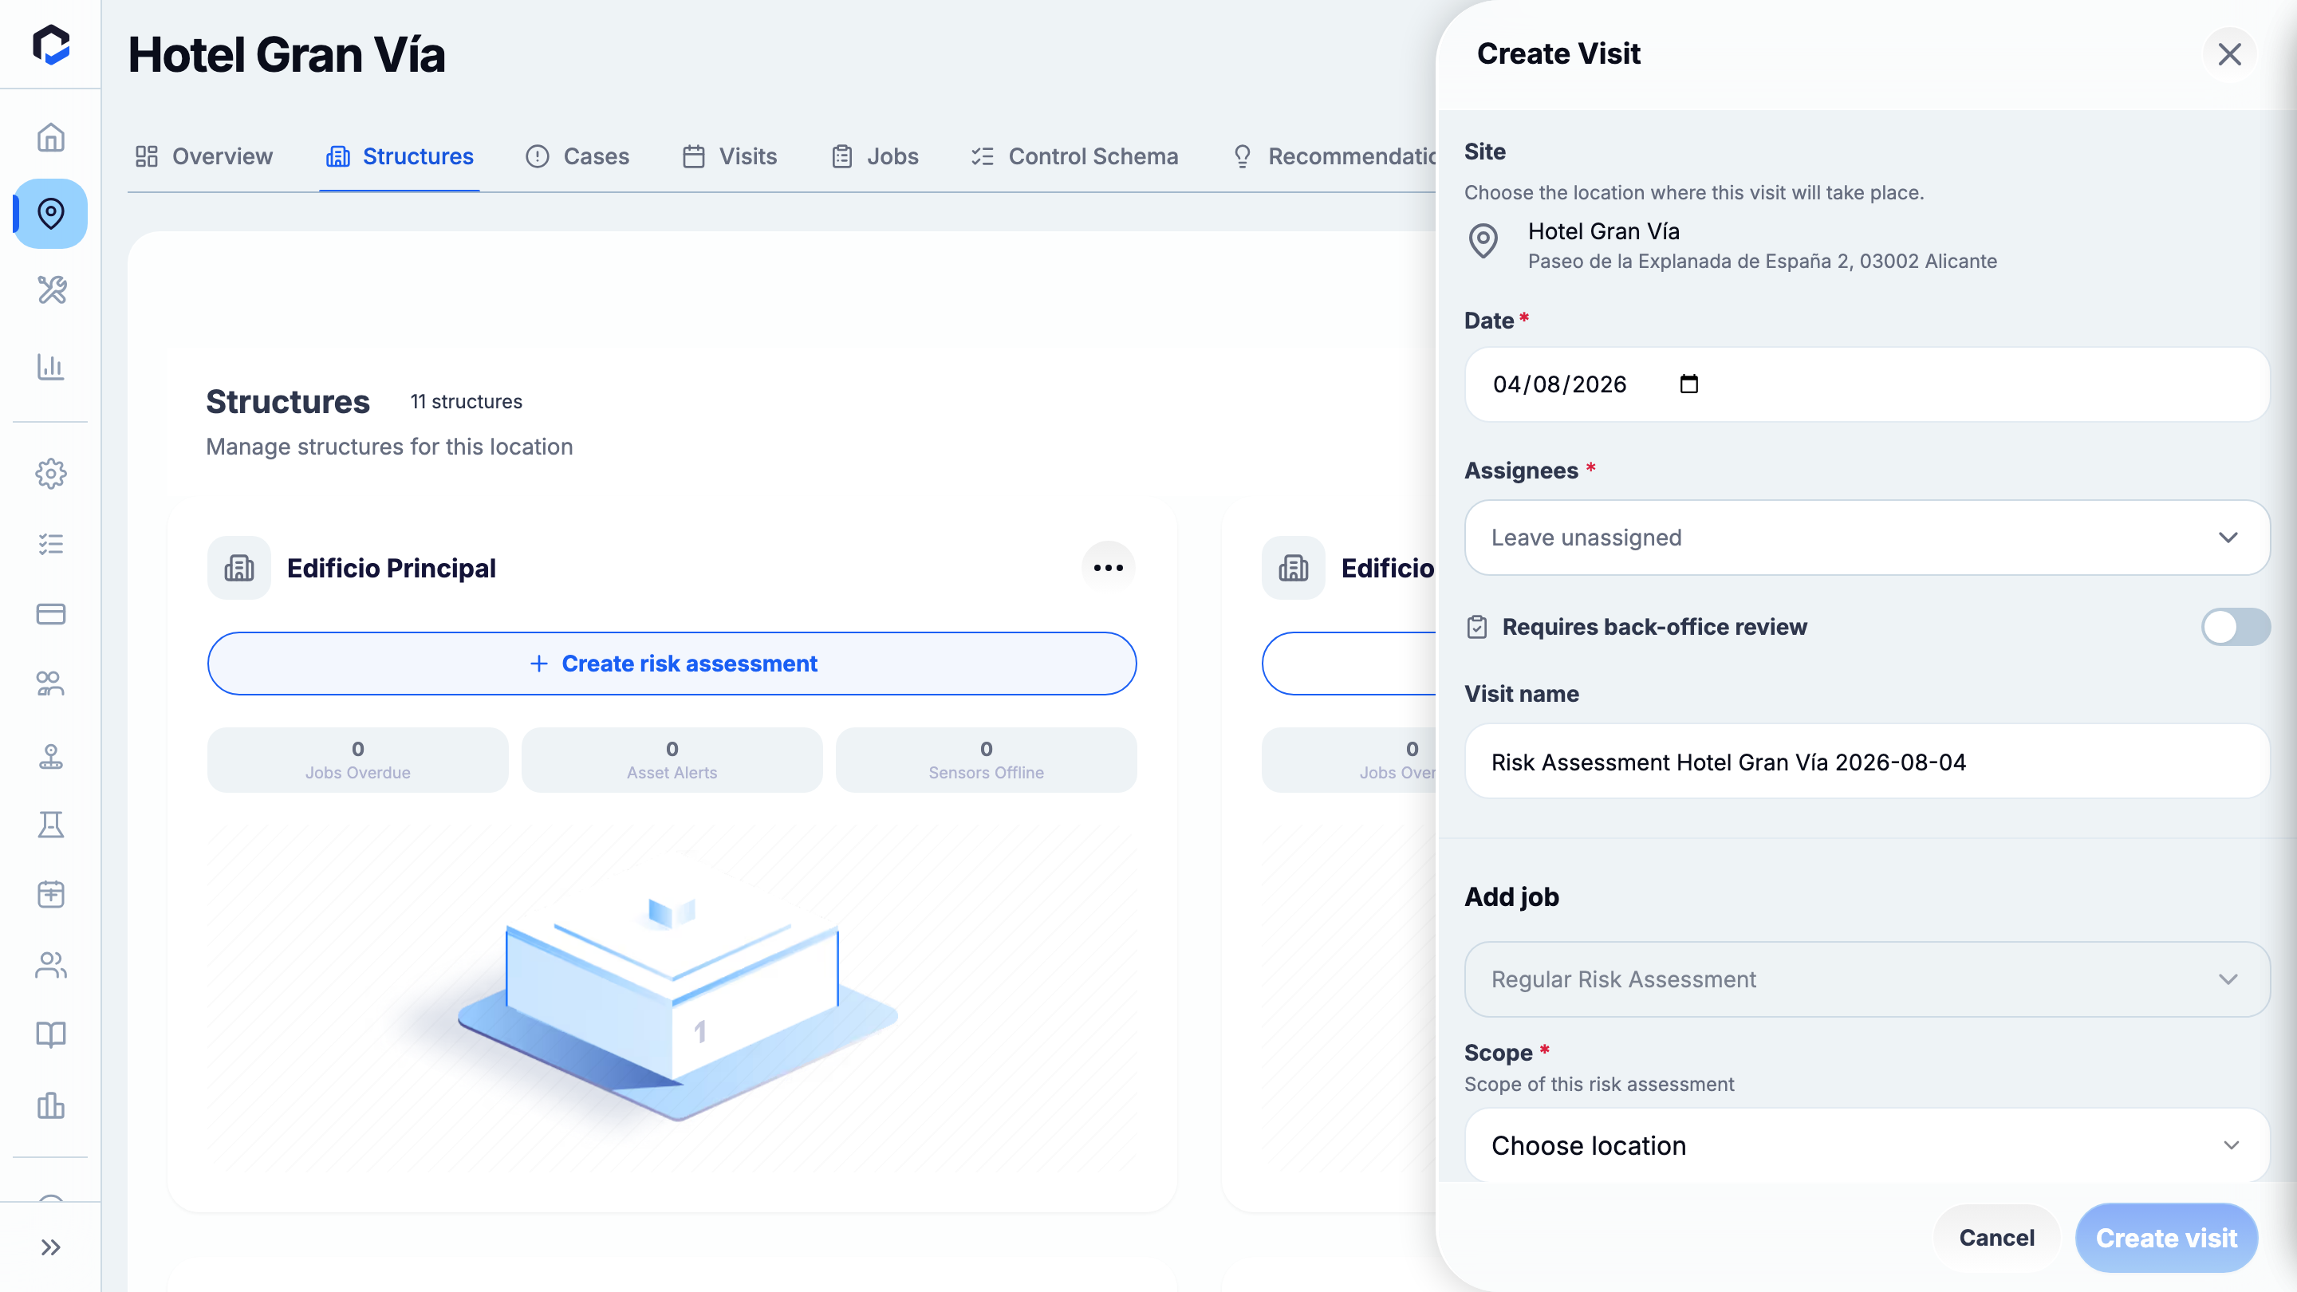2297x1292 pixels.
Task: Open the calendar-plus sidebar icon
Action: 51,894
